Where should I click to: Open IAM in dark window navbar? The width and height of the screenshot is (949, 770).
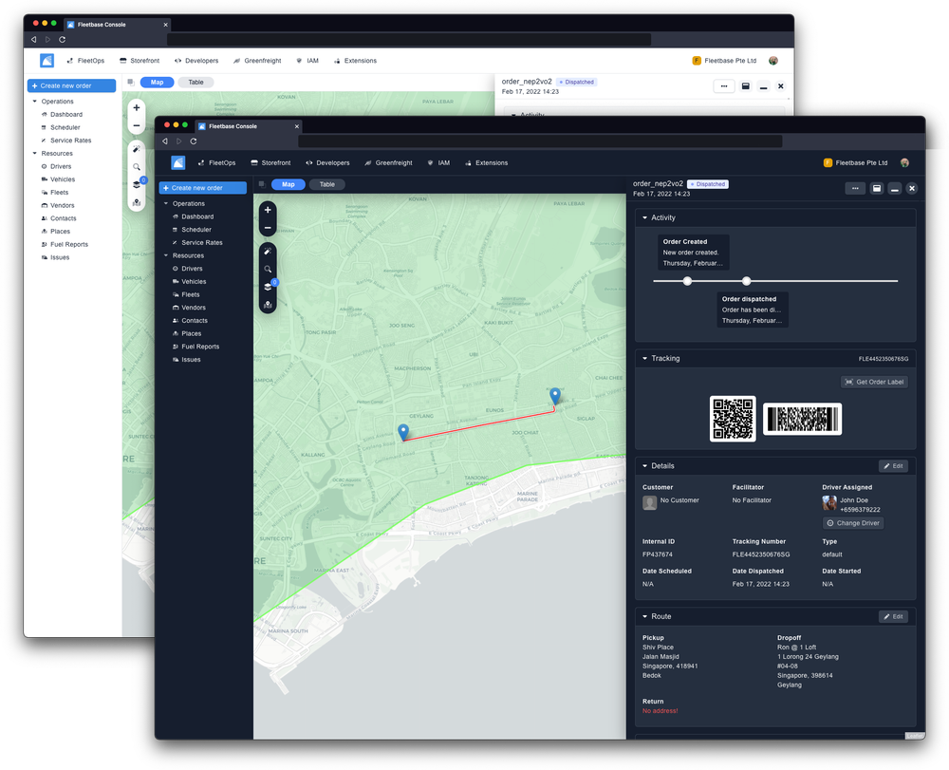438,163
